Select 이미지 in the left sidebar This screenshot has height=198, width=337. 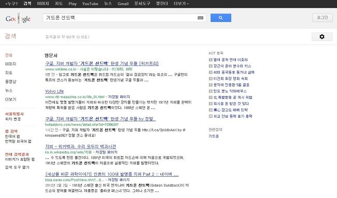point(10,64)
